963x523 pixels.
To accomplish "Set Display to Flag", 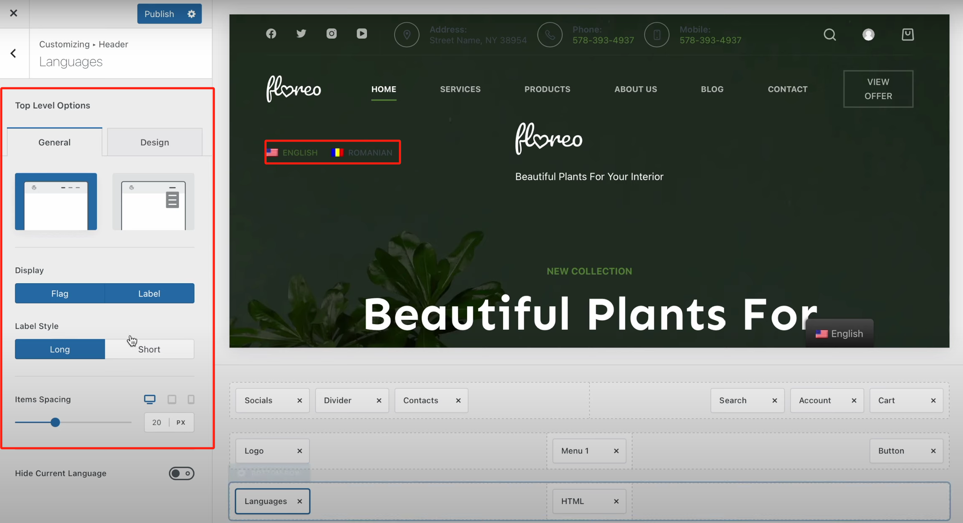I will coord(59,293).
